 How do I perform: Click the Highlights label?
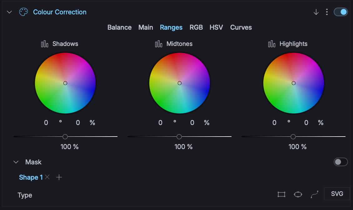click(x=293, y=44)
